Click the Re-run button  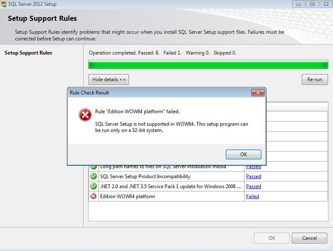point(315,80)
